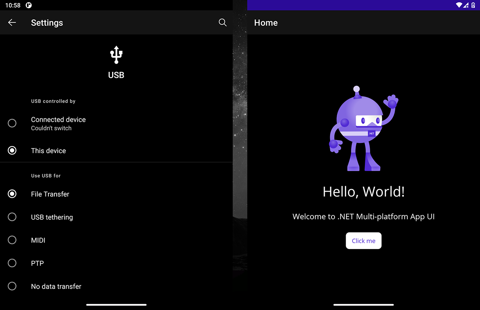Tap the battery status icon
Image resolution: width=480 pixels, height=310 pixels.
point(473,5)
